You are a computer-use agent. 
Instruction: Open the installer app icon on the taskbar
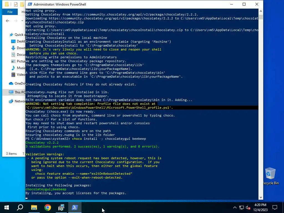coord(61,207)
